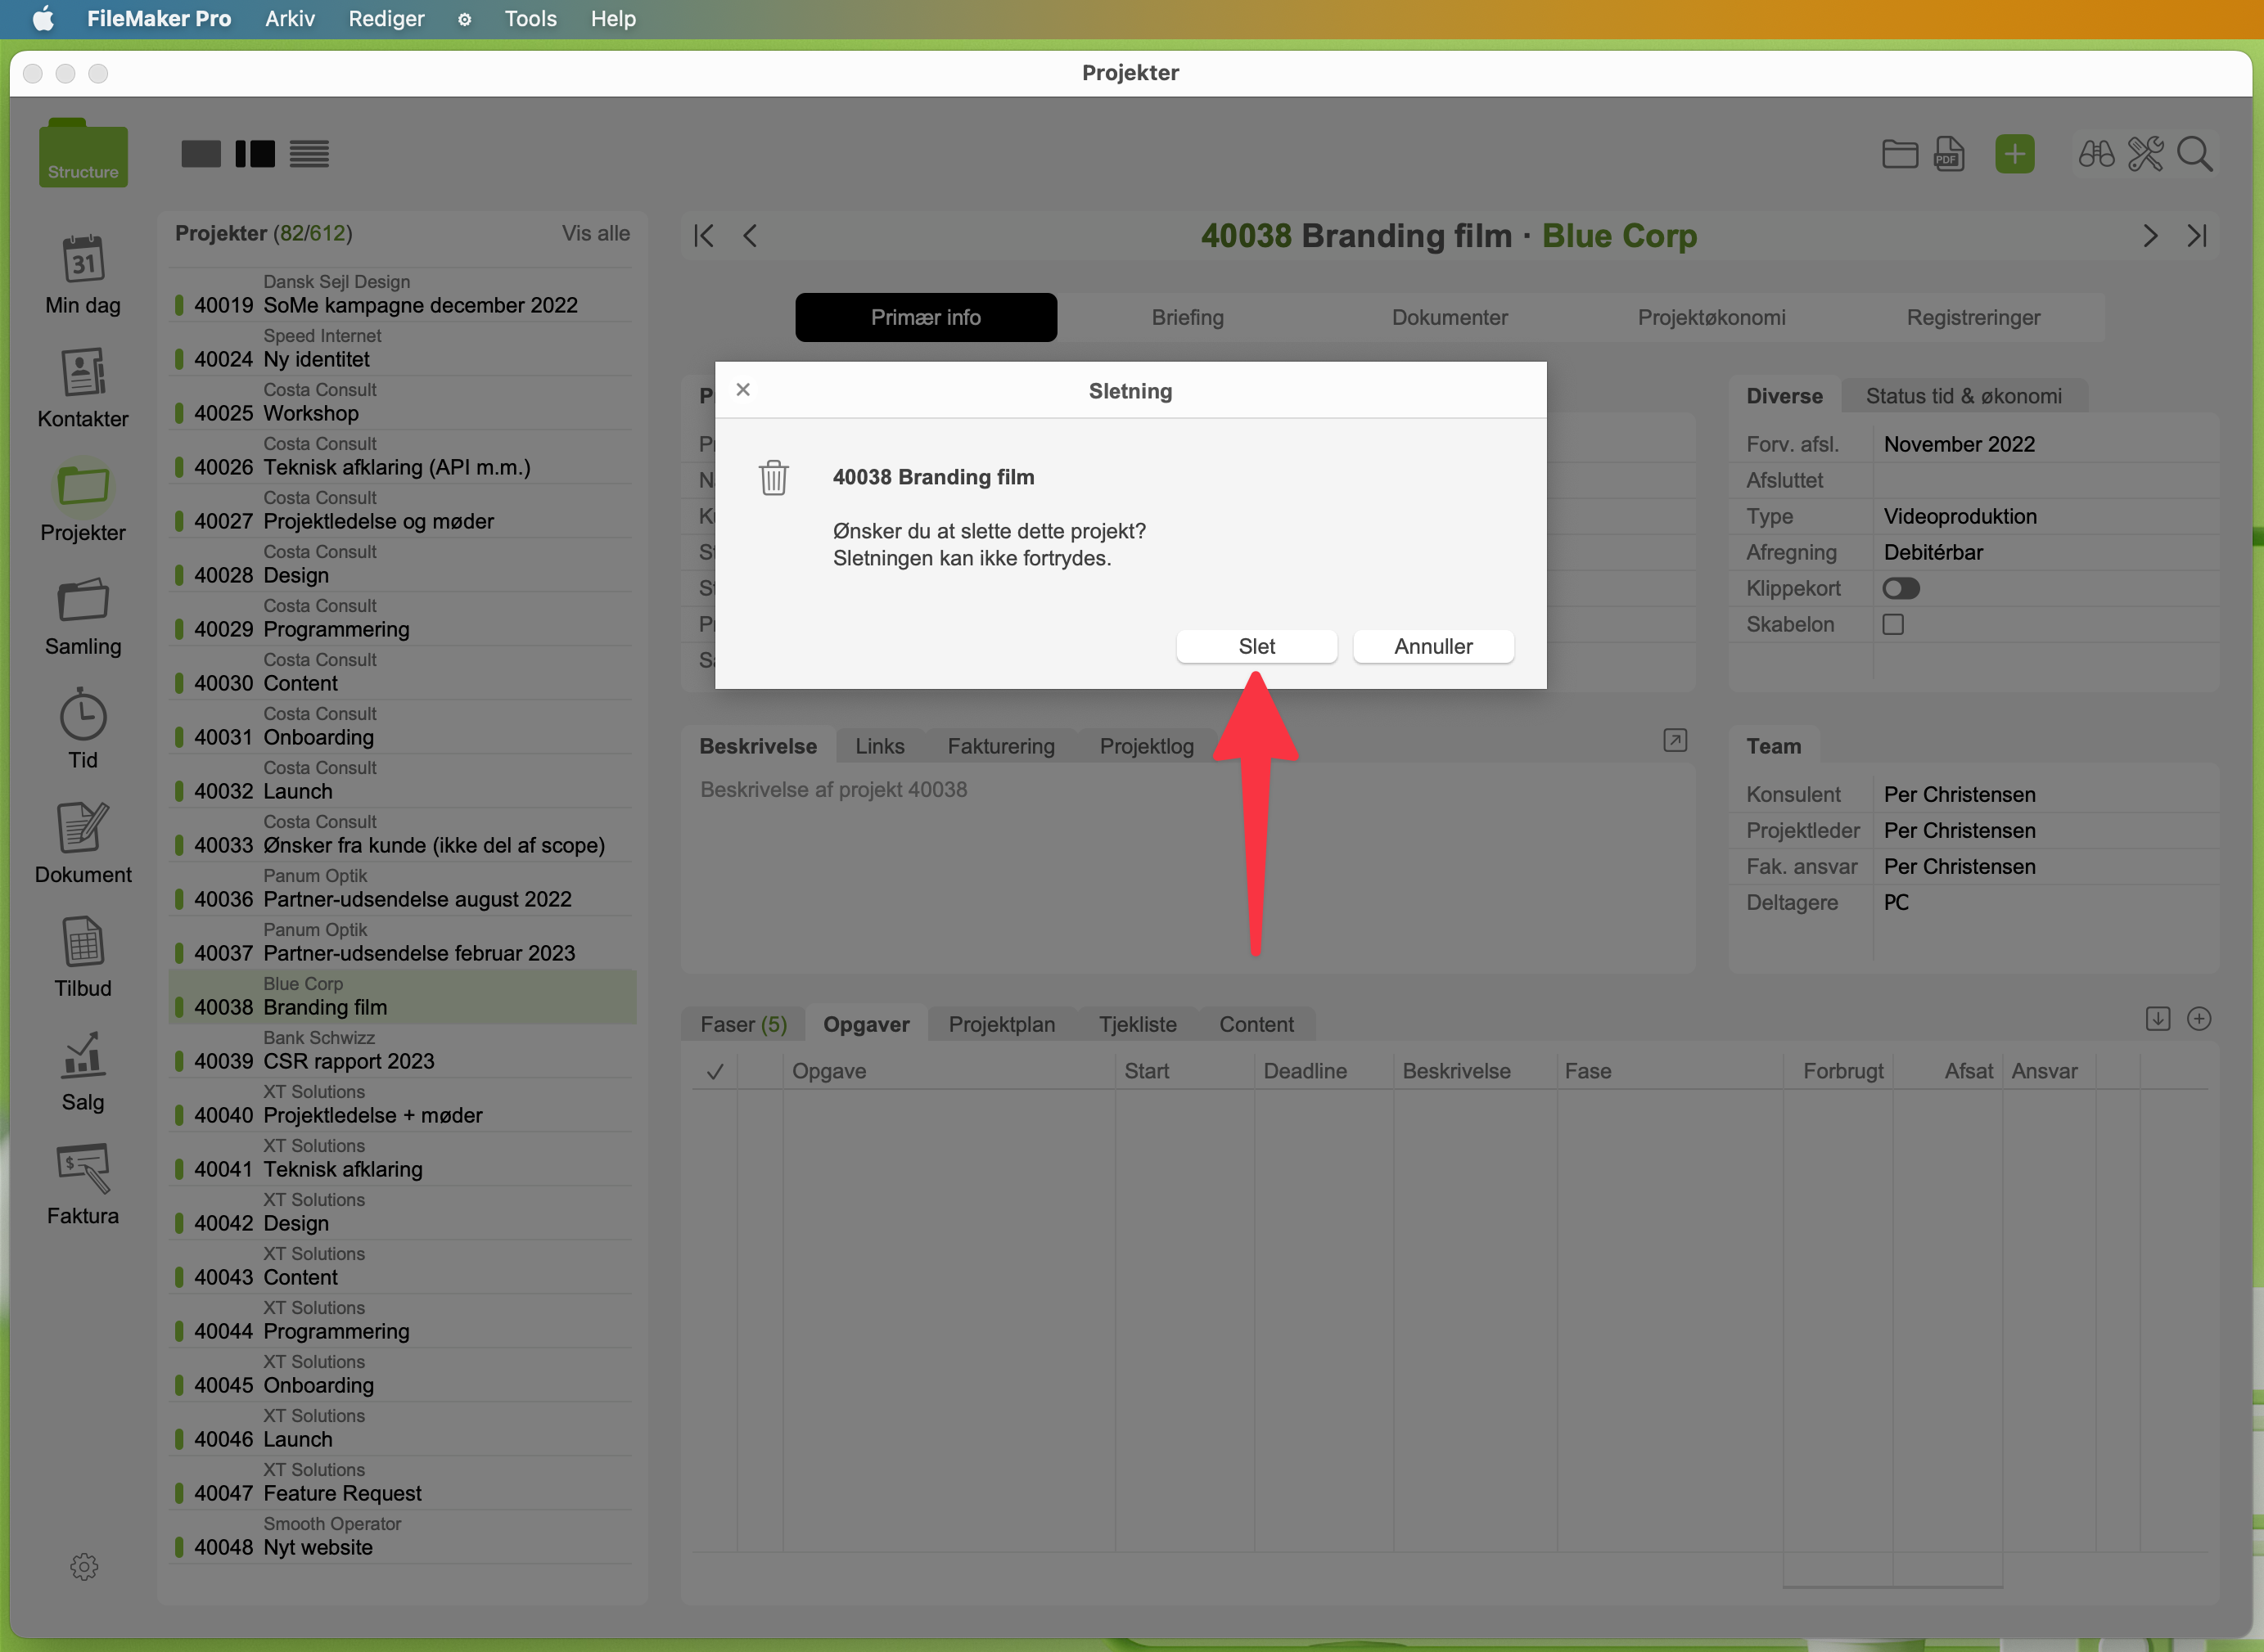Click the trash icon in the dialog

tap(773, 478)
